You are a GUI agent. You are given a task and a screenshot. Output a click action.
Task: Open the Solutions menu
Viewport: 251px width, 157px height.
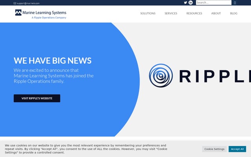pyautogui.click(x=148, y=13)
